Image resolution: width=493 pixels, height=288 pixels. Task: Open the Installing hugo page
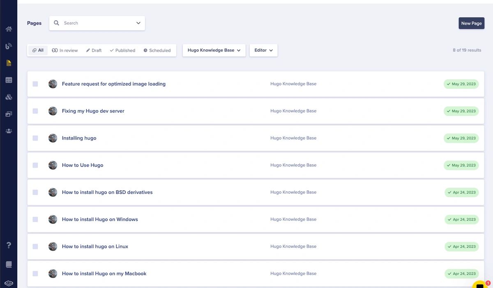click(x=79, y=138)
